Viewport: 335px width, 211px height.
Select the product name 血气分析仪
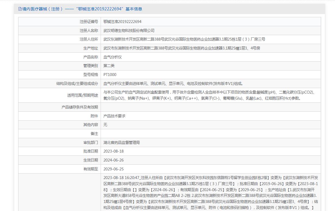pyautogui.click(x=113, y=57)
